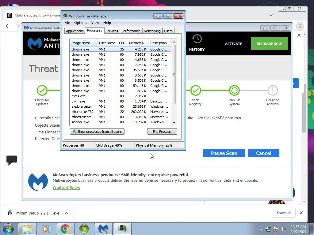Switch to Users tab

click(168, 31)
